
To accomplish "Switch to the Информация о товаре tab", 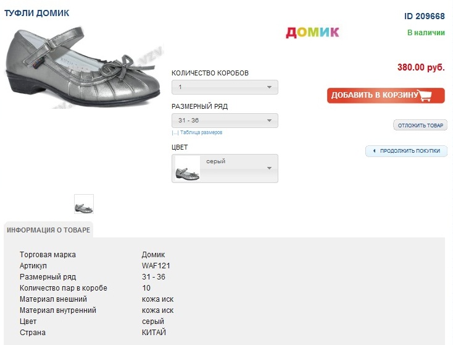I will click(x=49, y=231).
